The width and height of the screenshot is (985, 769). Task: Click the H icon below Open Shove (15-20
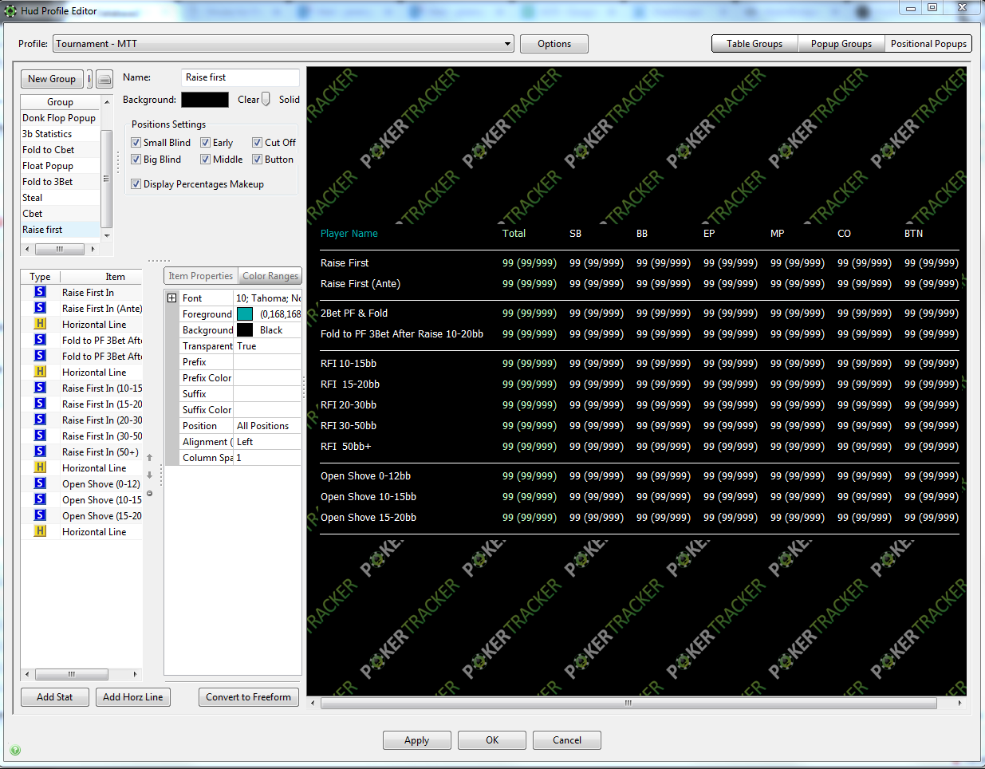[x=40, y=531]
